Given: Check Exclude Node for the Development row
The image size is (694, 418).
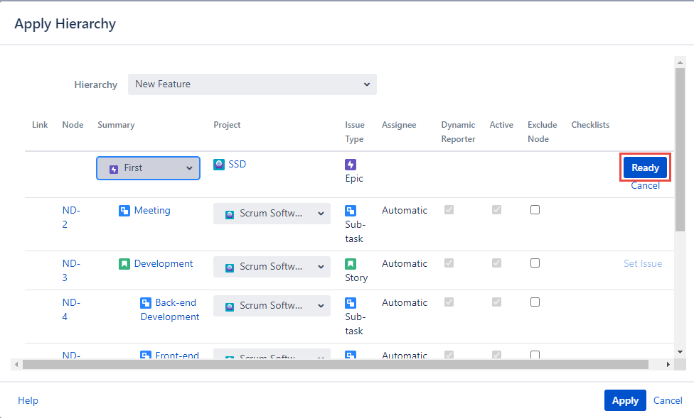Looking at the screenshot, I should [x=535, y=263].
